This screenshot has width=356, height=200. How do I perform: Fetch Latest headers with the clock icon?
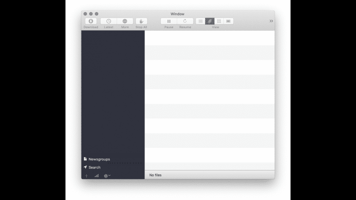tap(108, 21)
